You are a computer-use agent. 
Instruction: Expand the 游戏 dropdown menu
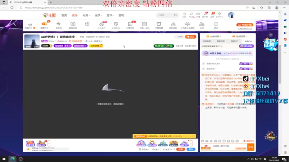point(110,15)
